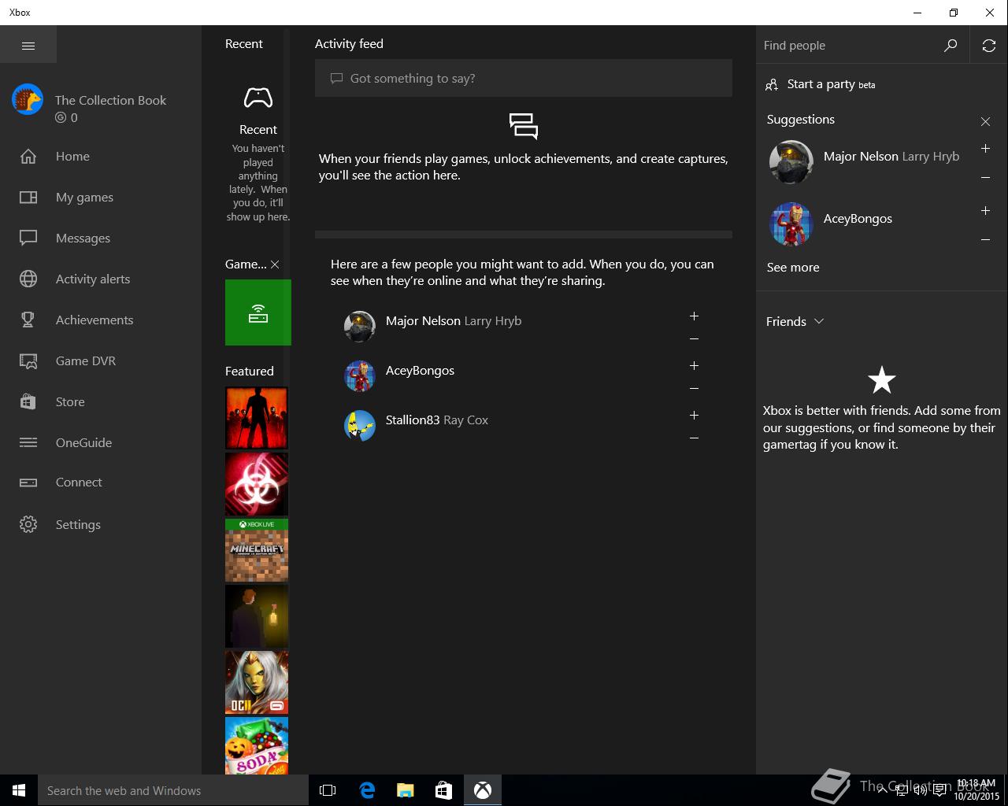Viewport: 1008px width, 806px height.
Task: Open the Minecraft featured tile
Action: pyautogui.click(x=257, y=550)
